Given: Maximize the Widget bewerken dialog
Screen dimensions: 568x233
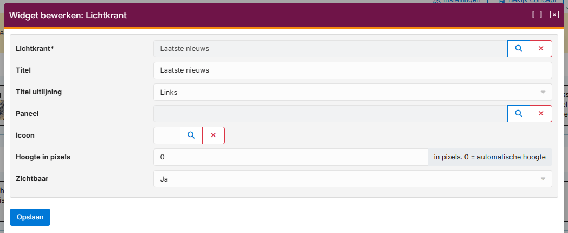Looking at the screenshot, I should point(537,15).
